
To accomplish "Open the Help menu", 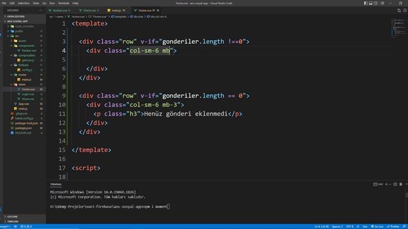I will click(75, 3).
